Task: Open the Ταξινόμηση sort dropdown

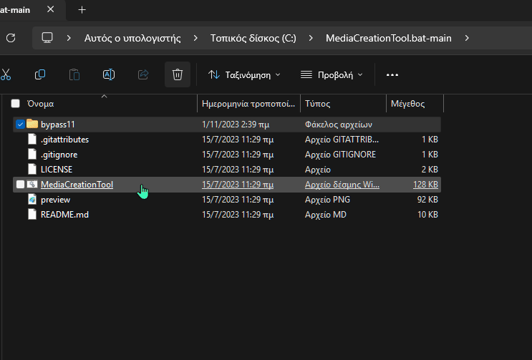Action: (244, 75)
